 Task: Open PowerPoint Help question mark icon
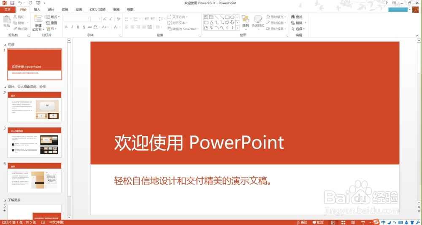387,3
